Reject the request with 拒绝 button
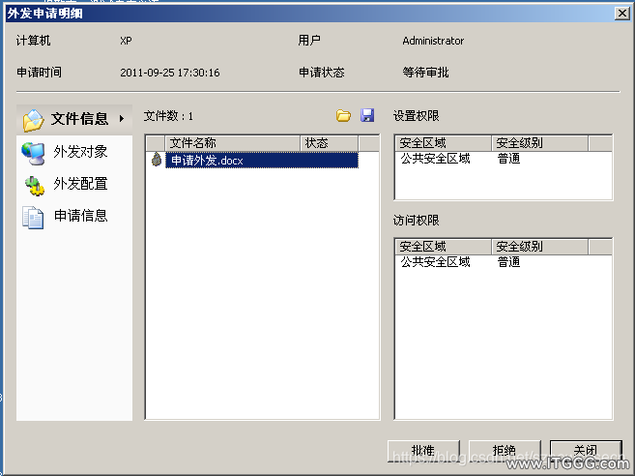The image size is (635, 476). 505,451
